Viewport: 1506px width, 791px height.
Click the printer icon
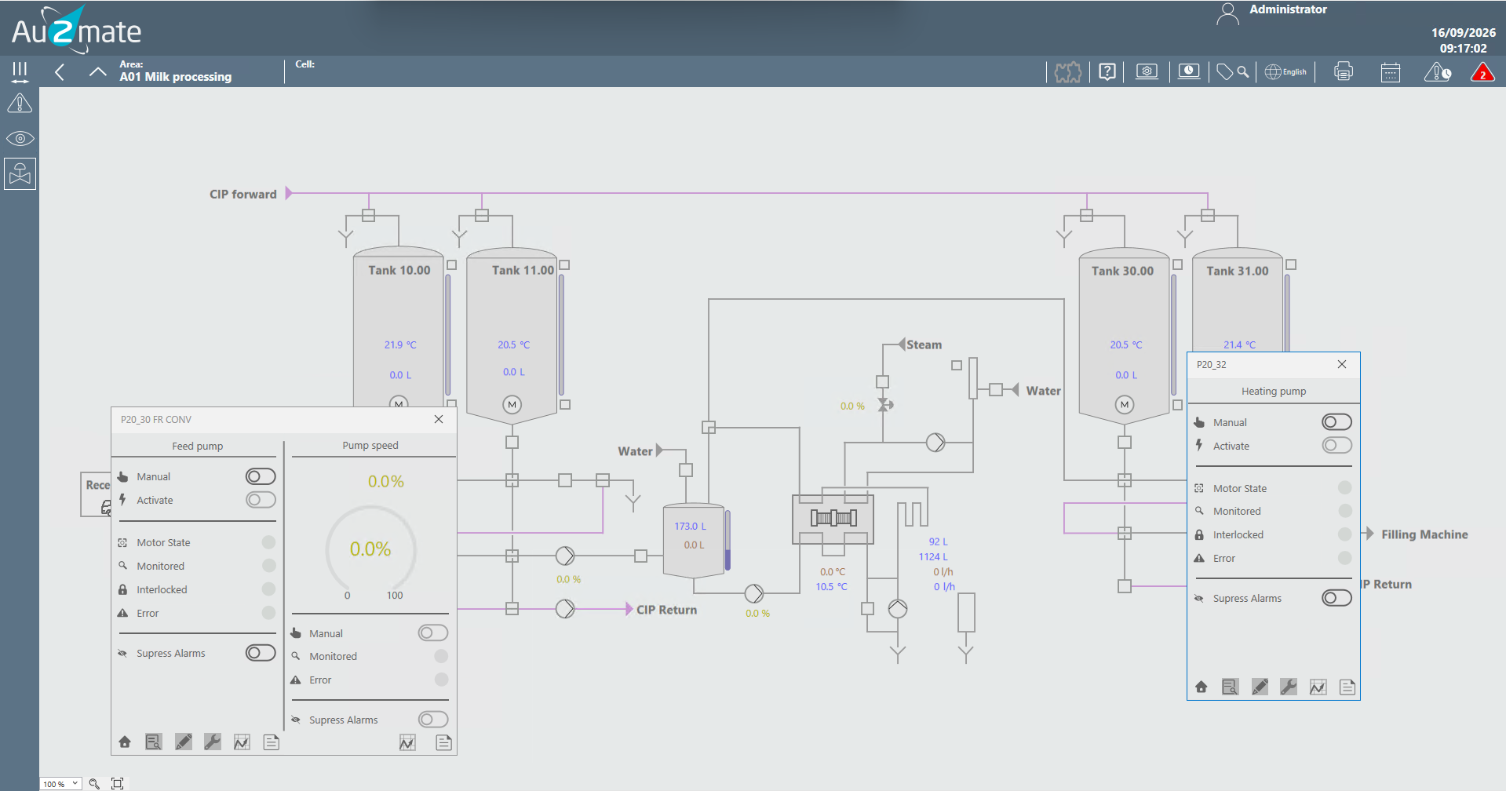[1344, 72]
